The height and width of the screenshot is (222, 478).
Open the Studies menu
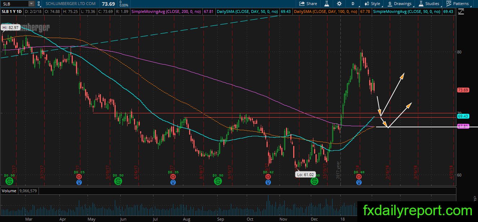point(429,4)
